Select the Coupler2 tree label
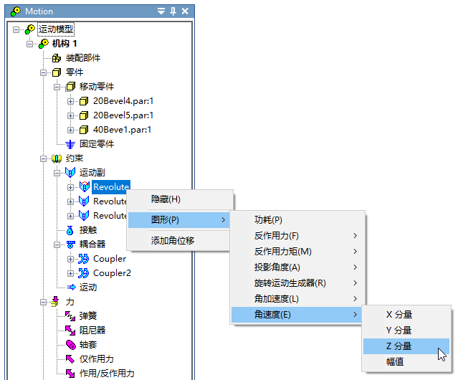458x380 pixels. [x=112, y=273]
